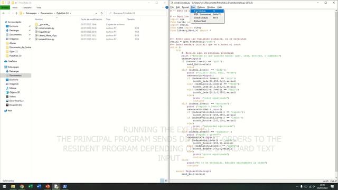Screen dimensions: 338x190
Task: Click the Windows Start button
Action: (x=4, y=186)
